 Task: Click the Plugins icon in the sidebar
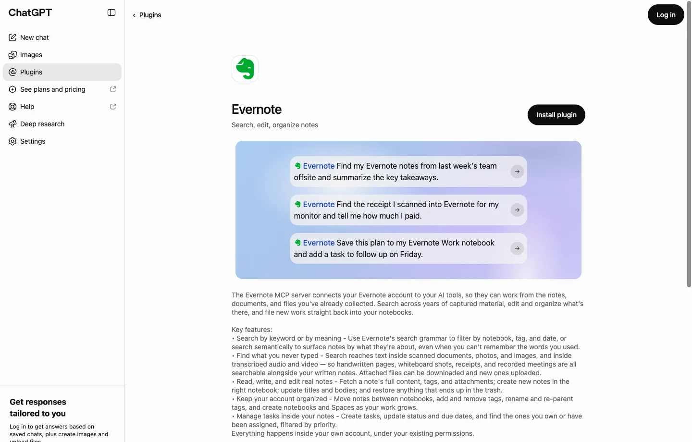[12, 72]
